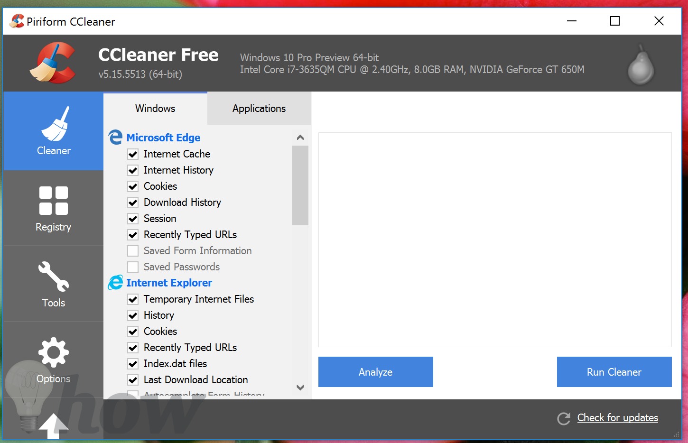
Task: Uncheck Cookies under Microsoft Edge
Action: (133, 186)
